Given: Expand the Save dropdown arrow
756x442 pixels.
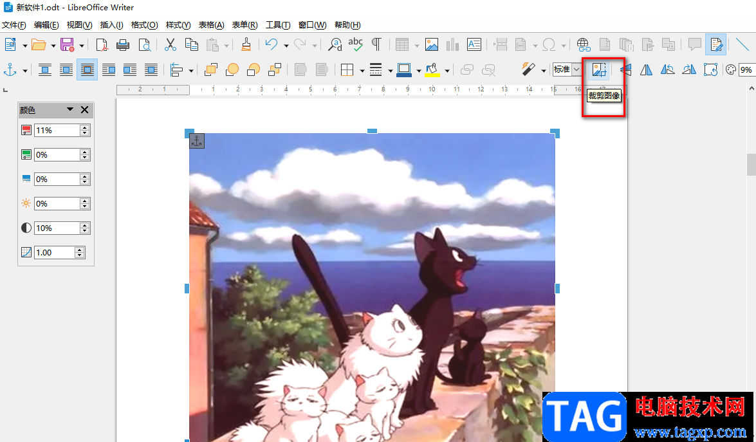Looking at the screenshot, I should click(82, 46).
